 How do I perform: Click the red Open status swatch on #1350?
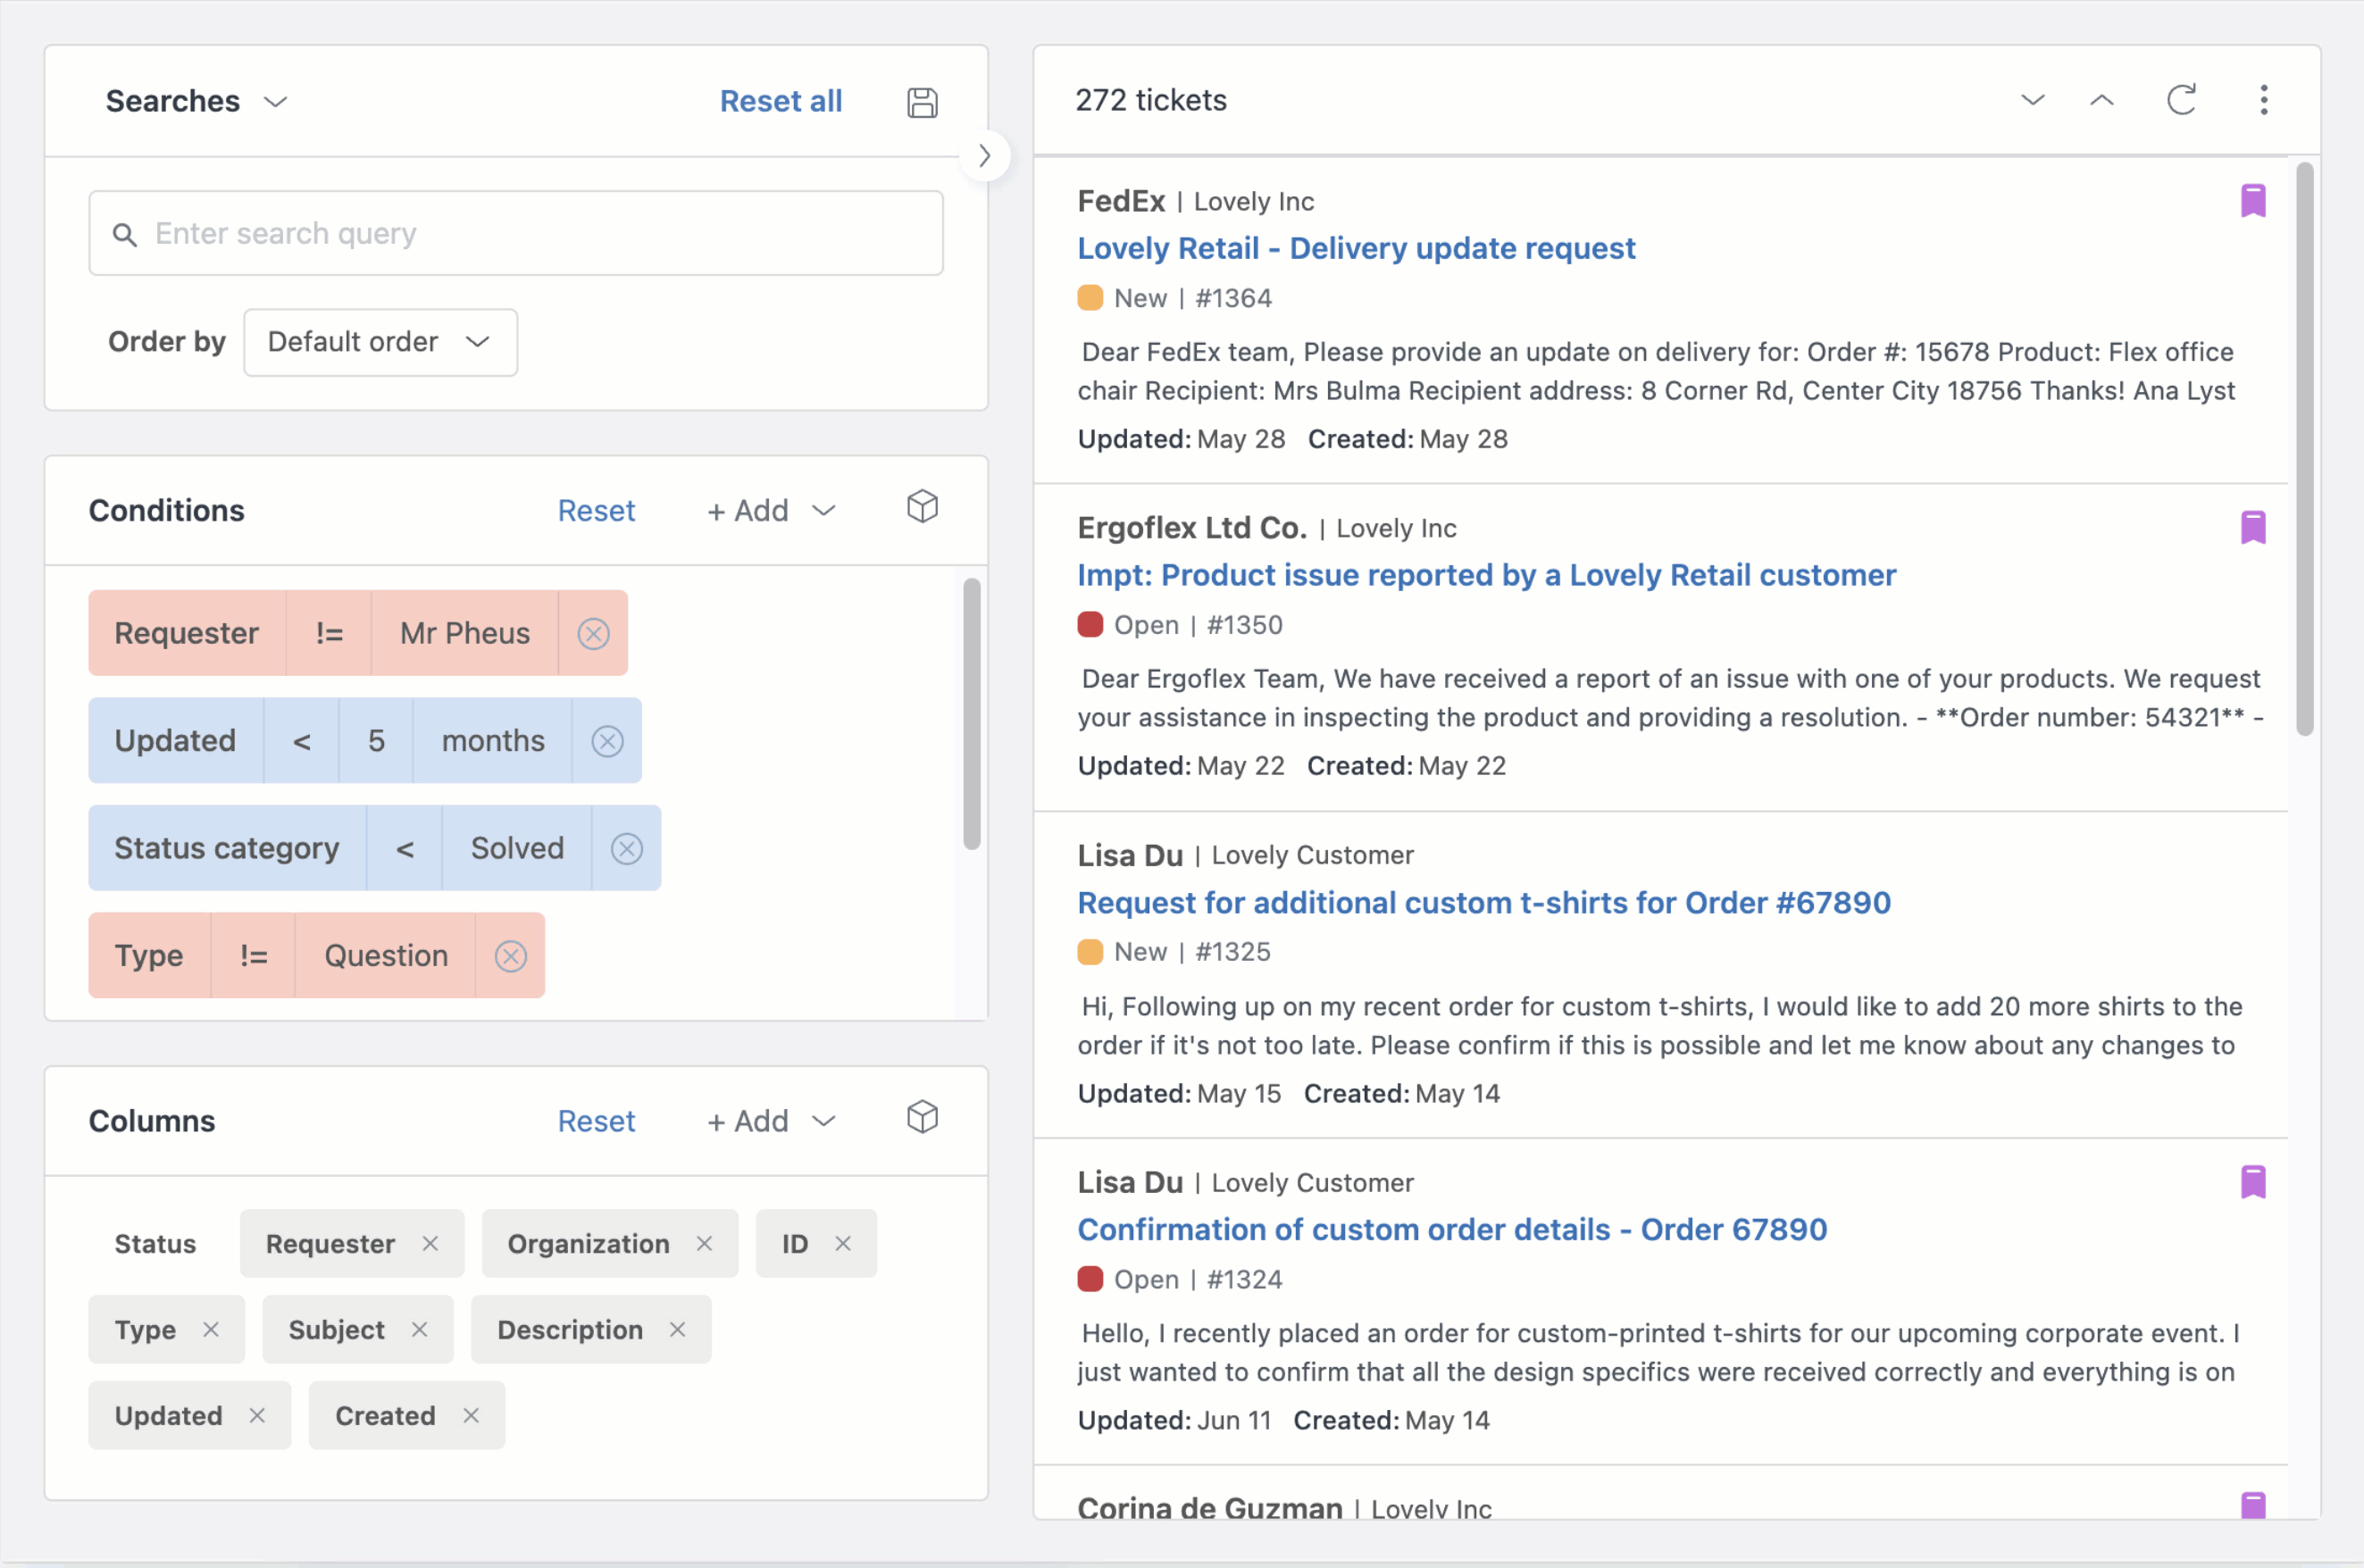pos(1089,625)
